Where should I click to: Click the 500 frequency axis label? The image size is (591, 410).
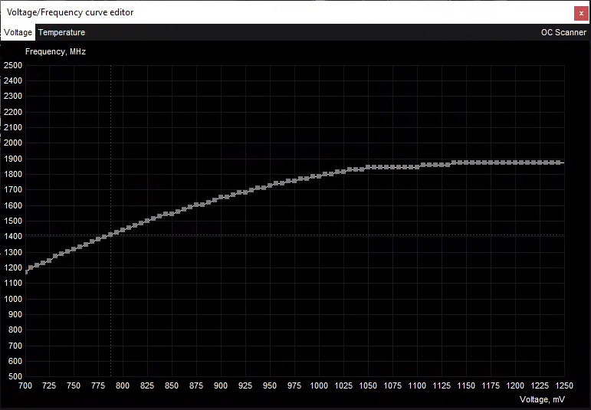(15, 376)
